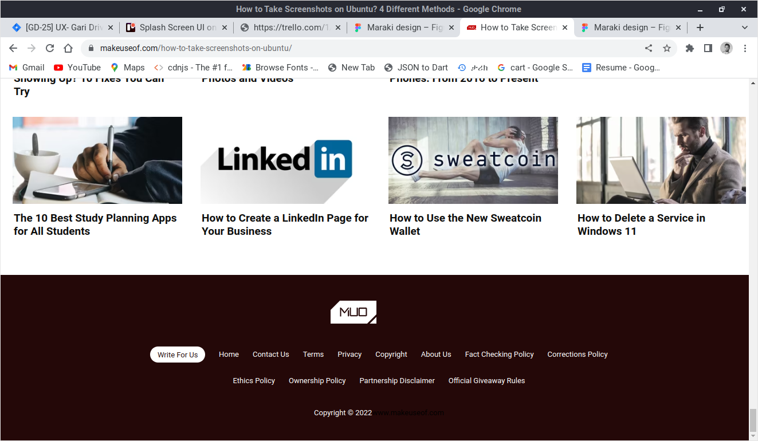
Task: Open Chrome's three-dot menu
Action: pyautogui.click(x=745, y=48)
